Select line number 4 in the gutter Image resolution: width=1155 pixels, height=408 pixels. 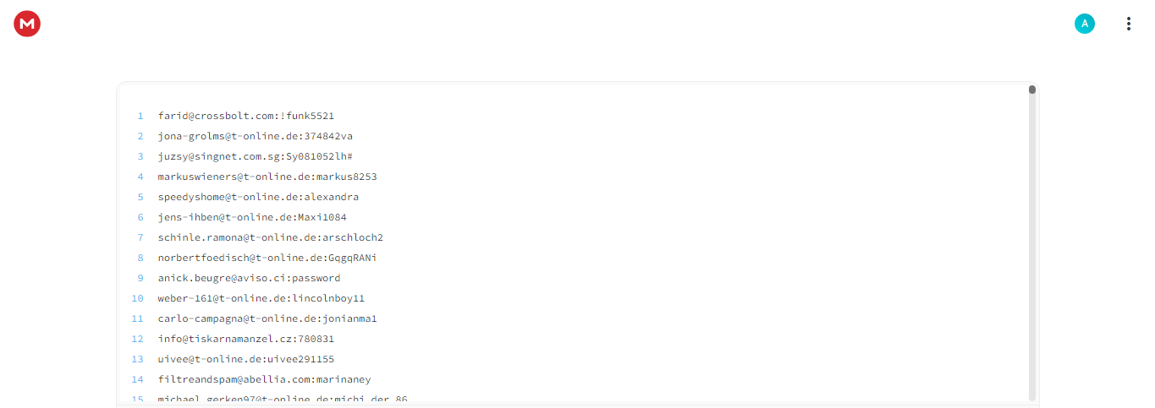click(140, 177)
